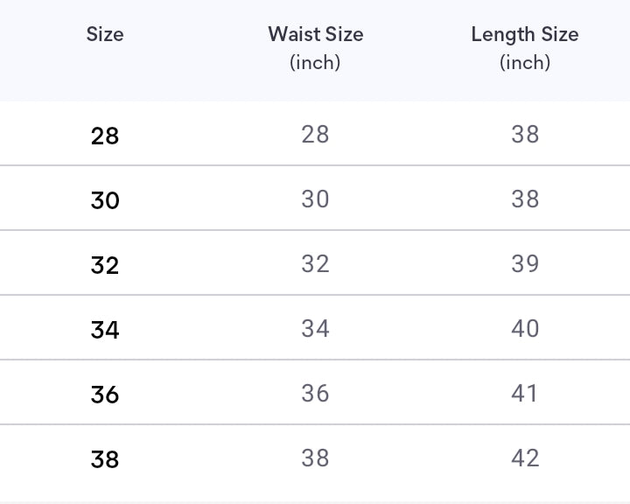Click waist value 36 in Waist Size column
Screen dimensions: 630x504
click(x=315, y=393)
